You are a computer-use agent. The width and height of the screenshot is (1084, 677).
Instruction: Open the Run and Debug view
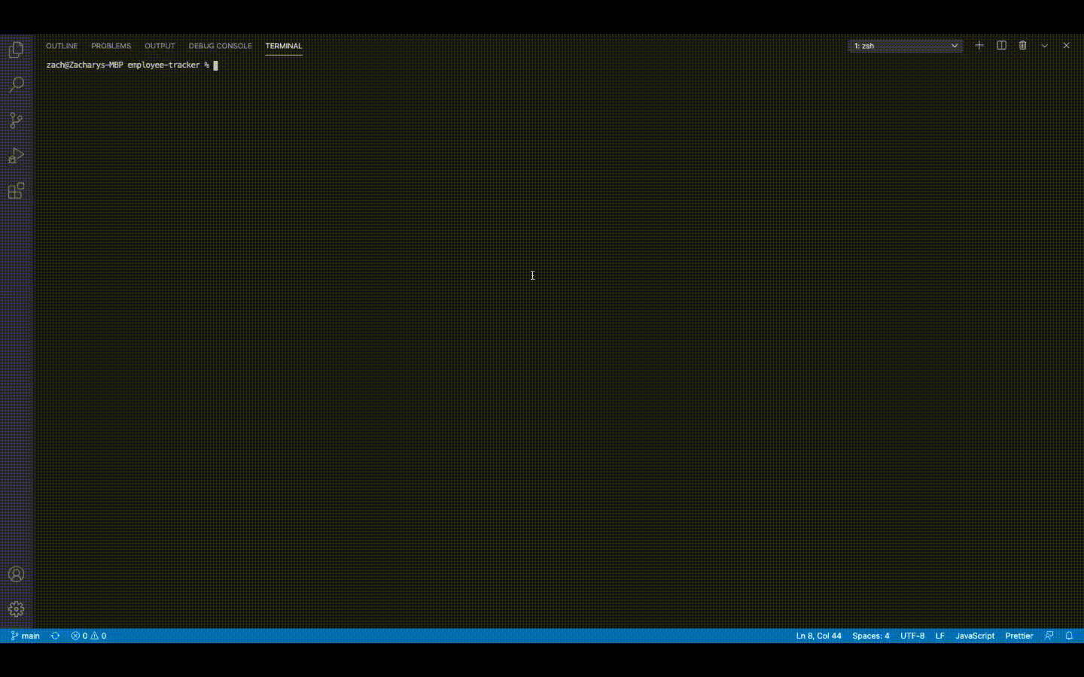16,156
